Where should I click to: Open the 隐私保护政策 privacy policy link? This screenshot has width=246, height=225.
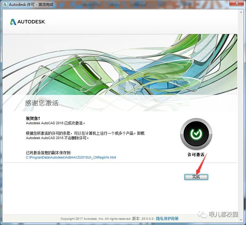(x=167, y=219)
